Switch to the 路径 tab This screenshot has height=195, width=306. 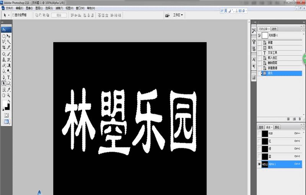point(277,127)
